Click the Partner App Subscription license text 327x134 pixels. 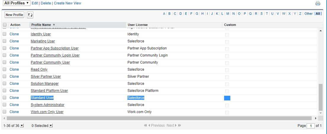[147, 48]
